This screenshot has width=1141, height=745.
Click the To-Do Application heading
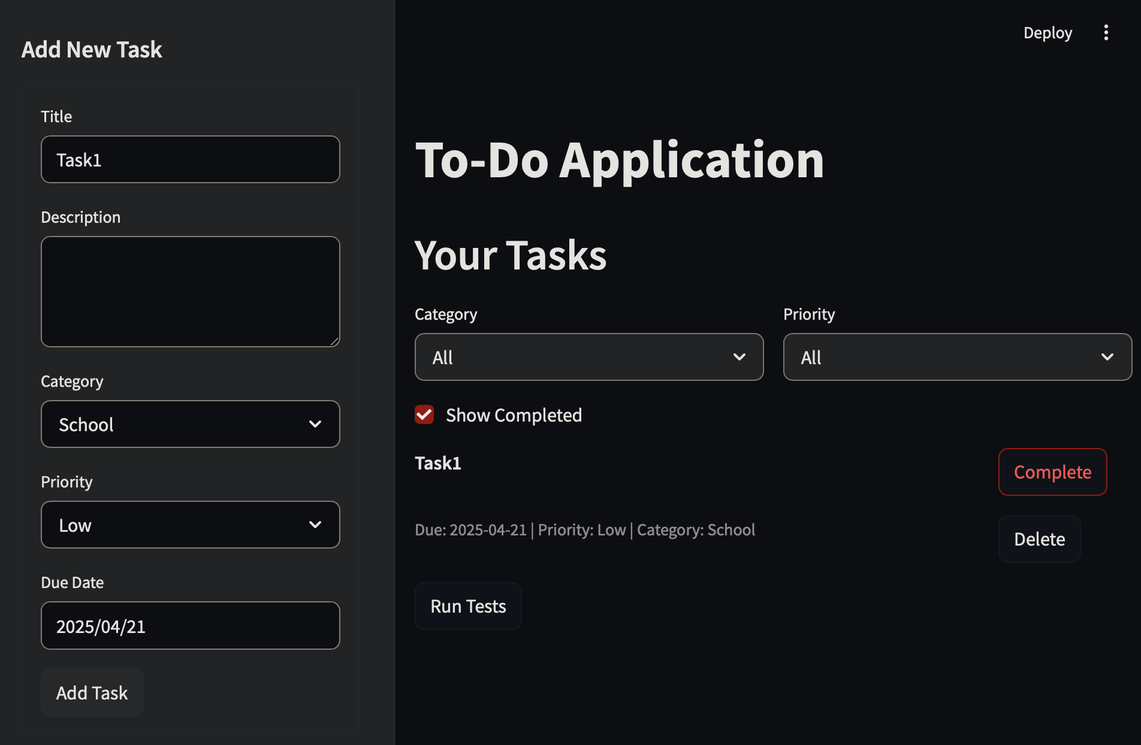pos(620,160)
